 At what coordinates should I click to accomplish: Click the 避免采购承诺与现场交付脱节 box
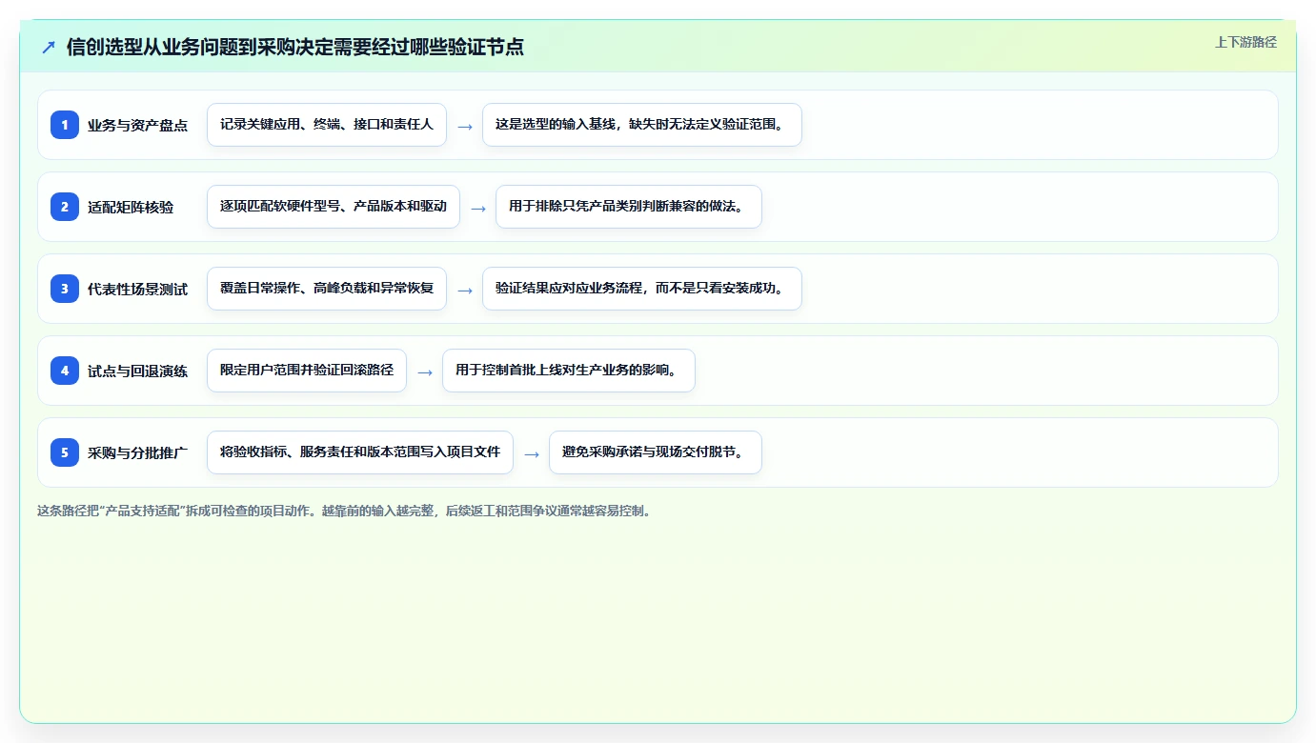pos(656,452)
